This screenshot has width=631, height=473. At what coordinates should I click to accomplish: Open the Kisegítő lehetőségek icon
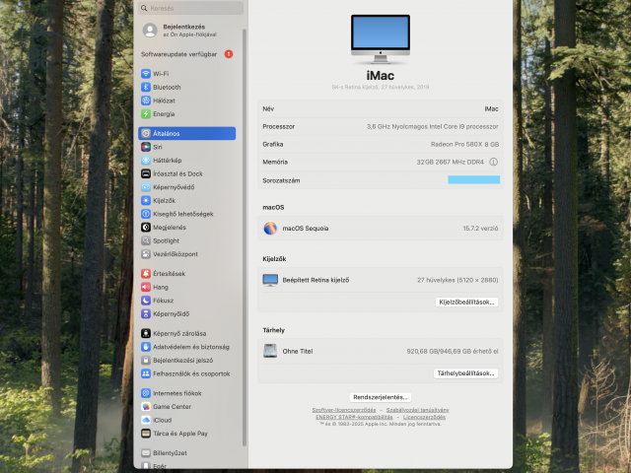coord(146,214)
